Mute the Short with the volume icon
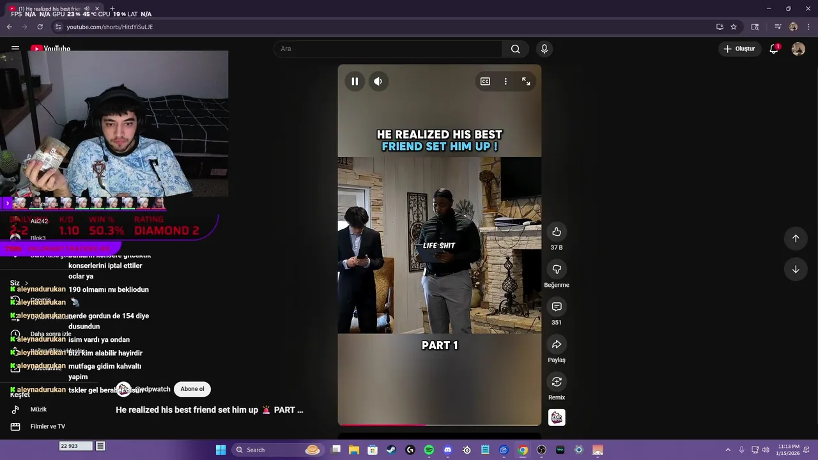The height and width of the screenshot is (460, 818). [378, 81]
